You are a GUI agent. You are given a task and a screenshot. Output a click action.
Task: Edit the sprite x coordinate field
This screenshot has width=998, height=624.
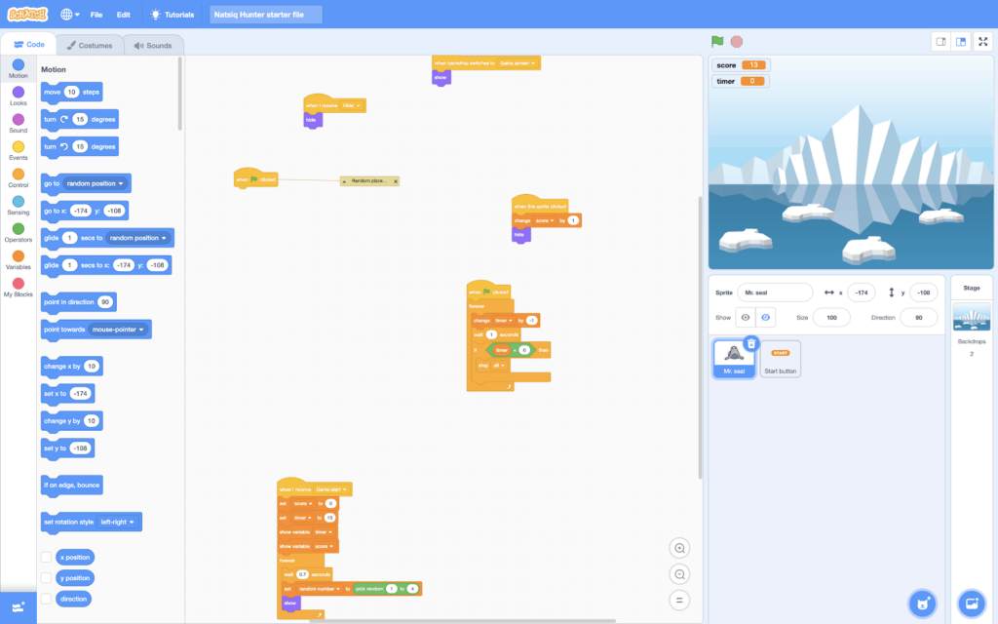[862, 292]
